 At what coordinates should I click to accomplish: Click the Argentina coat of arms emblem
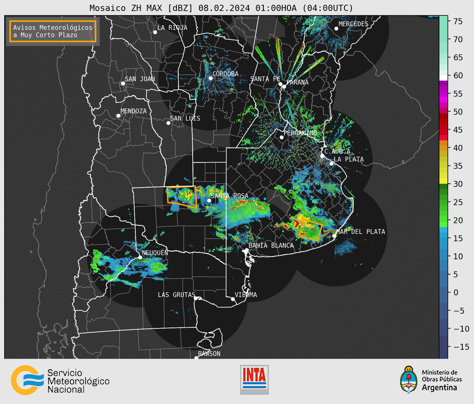click(x=409, y=380)
